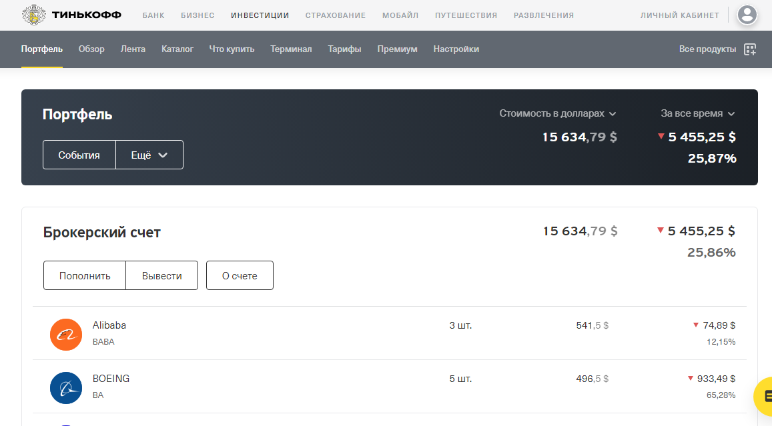Open Терминал tab

[x=291, y=49]
